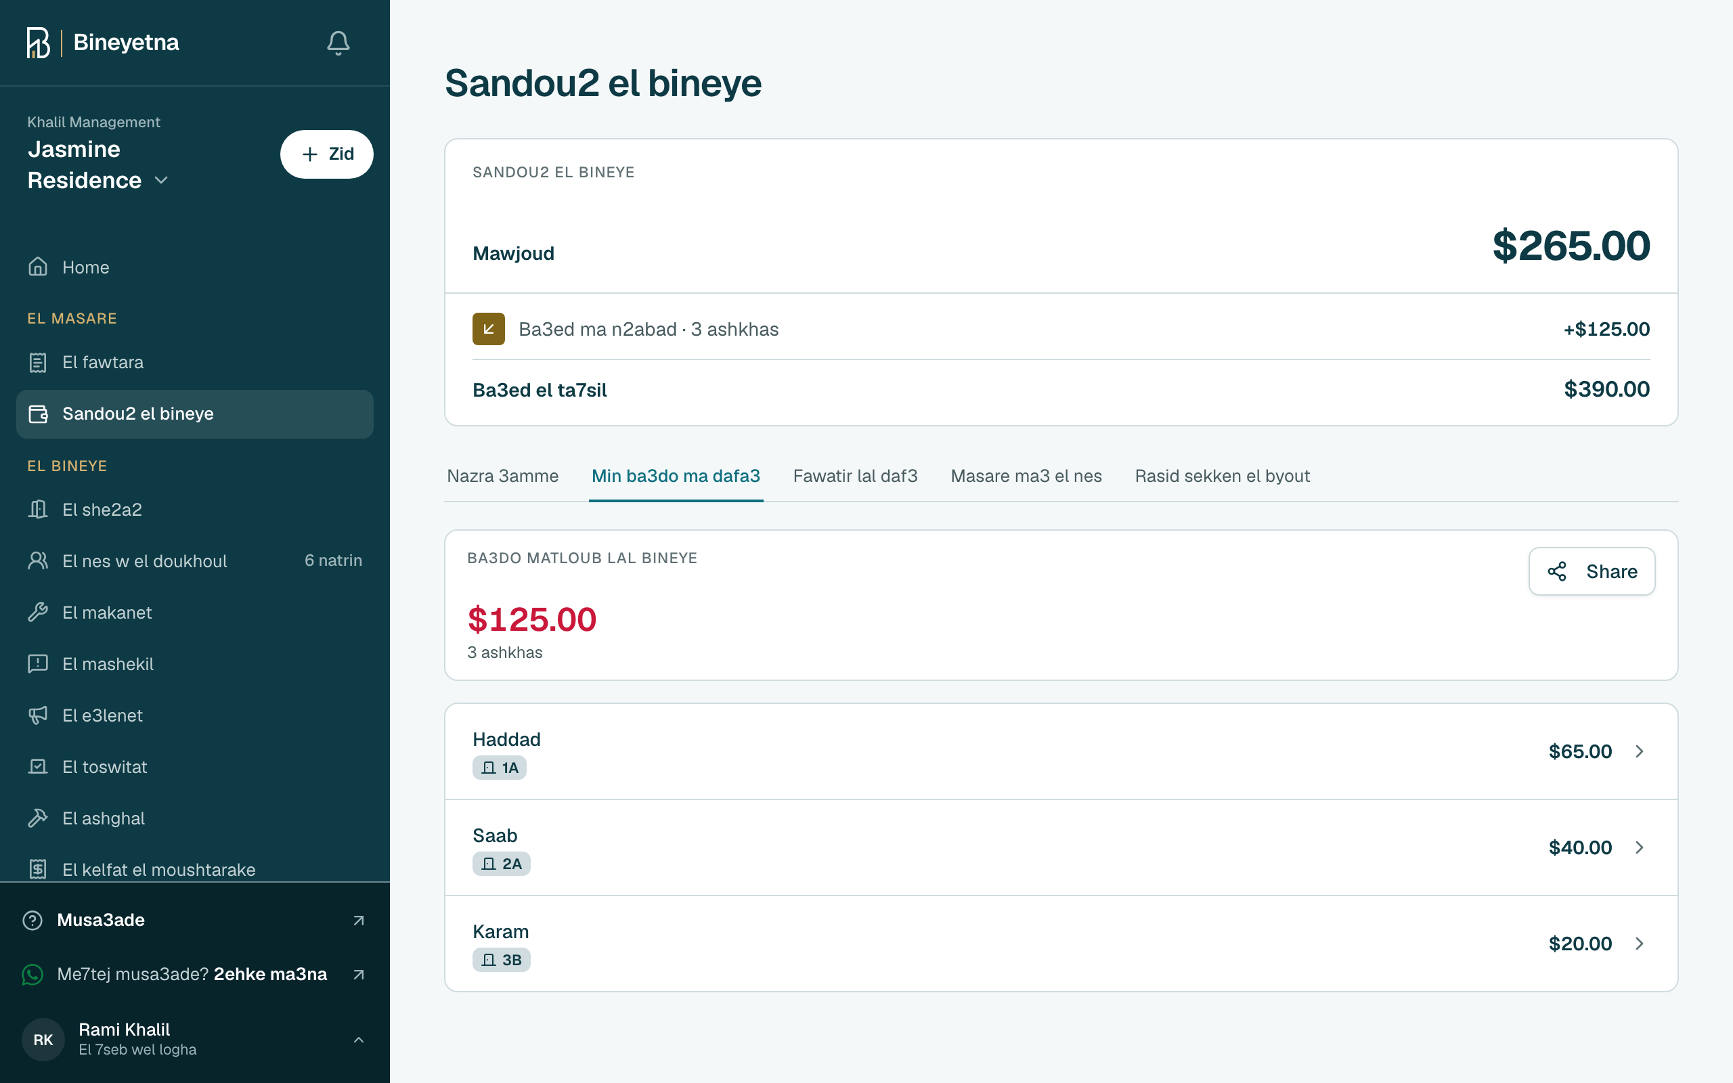Click the Saab 2A unit badge
1733x1083 pixels.
point(501,864)
